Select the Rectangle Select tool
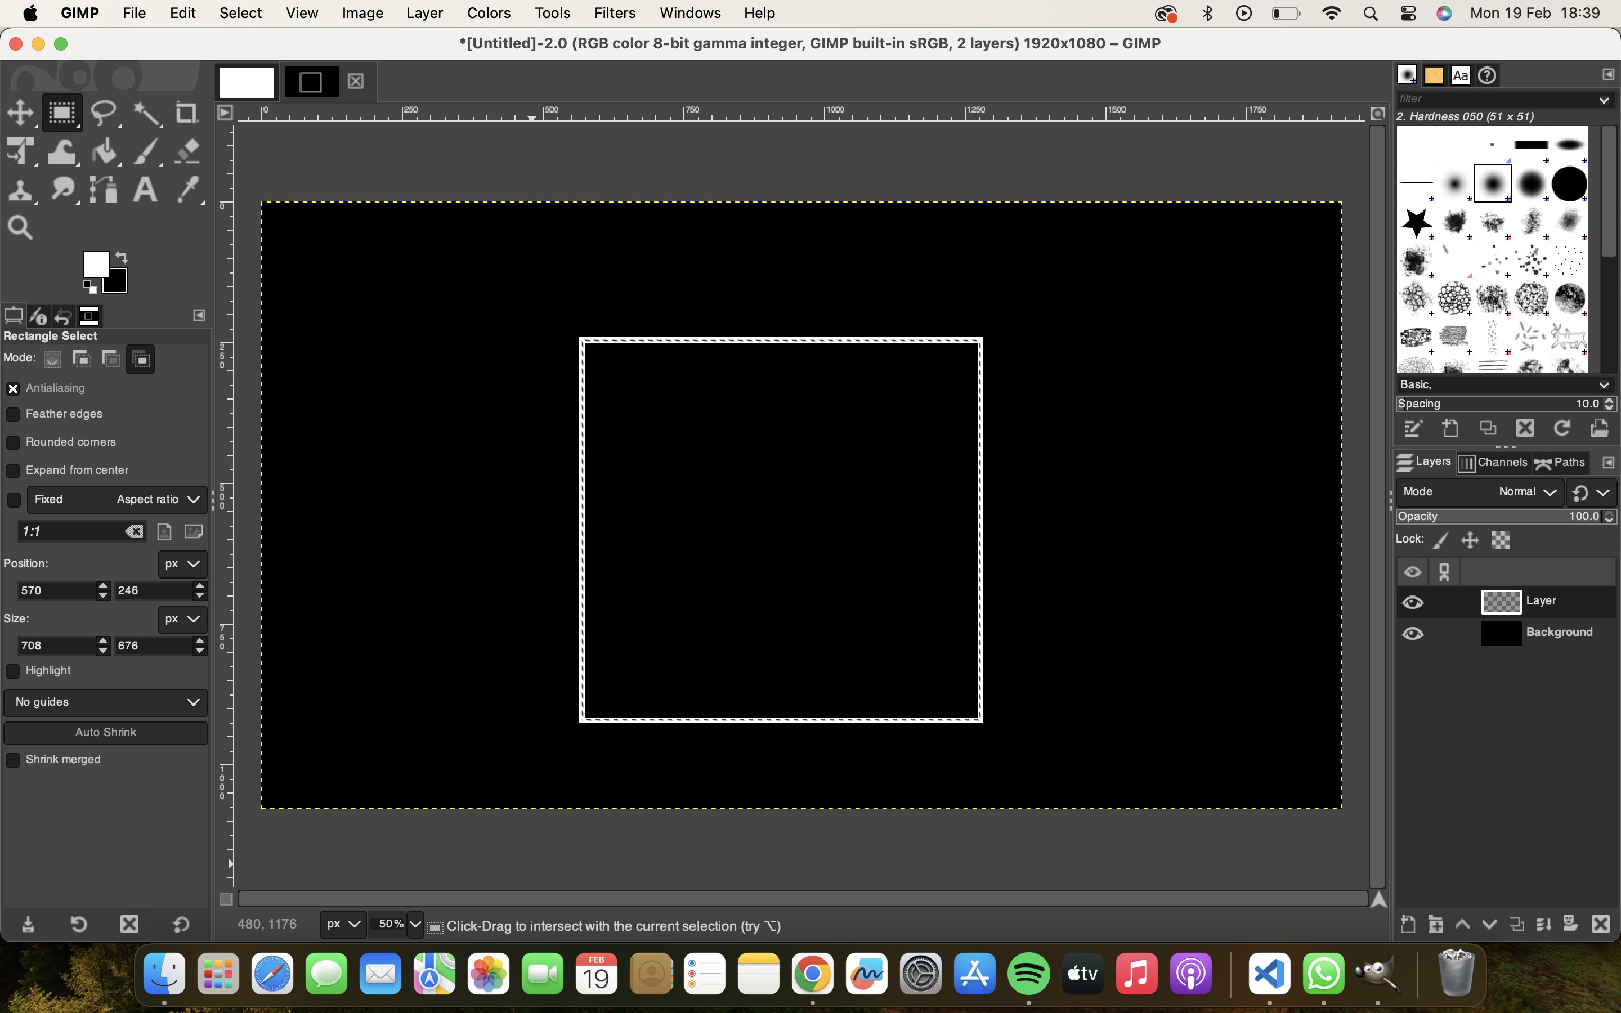1621x1013 pixels. [x=61, y=113]
